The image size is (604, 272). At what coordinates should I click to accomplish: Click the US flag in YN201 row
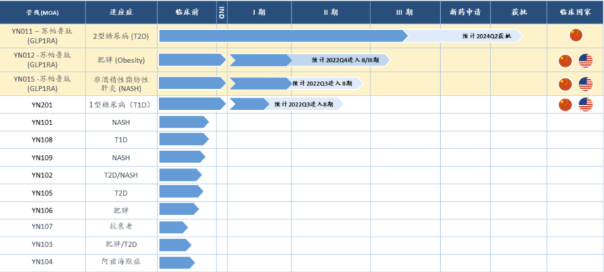(x=586, y=104)
